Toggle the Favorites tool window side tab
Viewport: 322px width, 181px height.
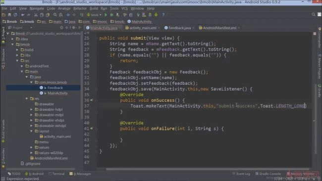pos(3,158)
